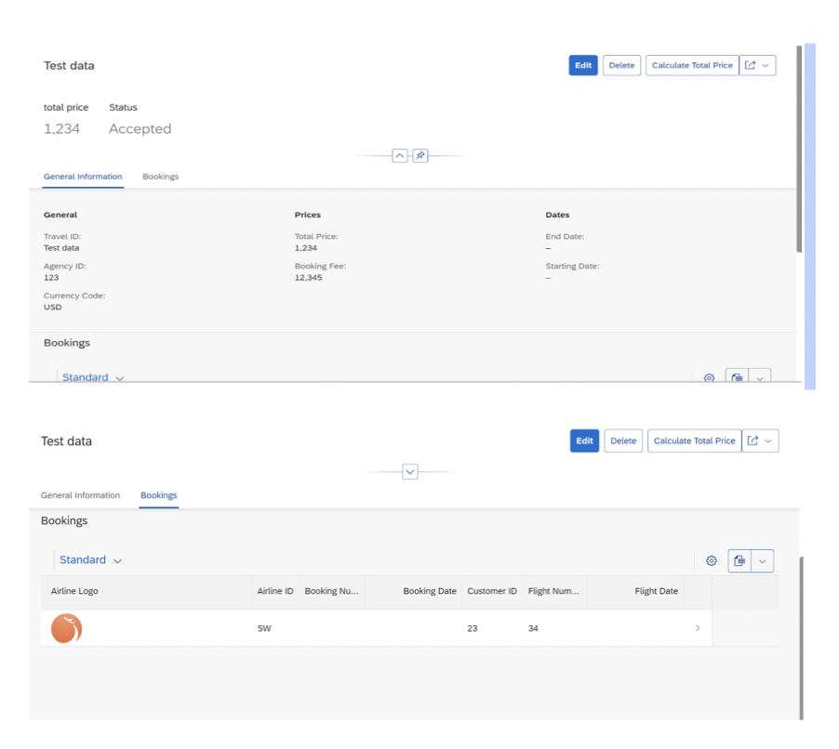Click share icon in the upper header
839x749 pixels.
pos(751,65)
